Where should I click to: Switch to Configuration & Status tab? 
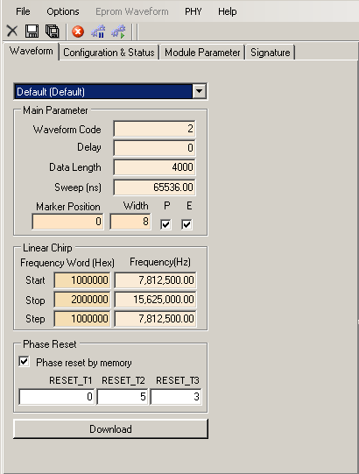click(109, 53)
